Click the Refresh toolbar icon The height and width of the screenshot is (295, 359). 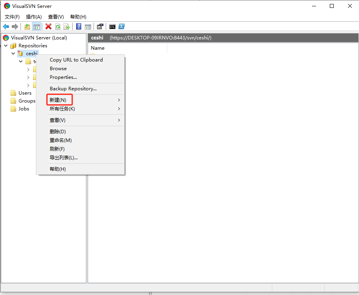click(58, 26)
